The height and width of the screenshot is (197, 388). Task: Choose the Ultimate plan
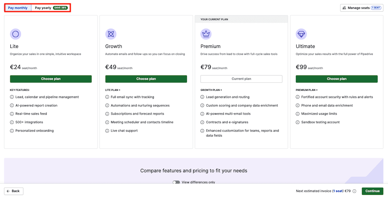click(337, 79)
